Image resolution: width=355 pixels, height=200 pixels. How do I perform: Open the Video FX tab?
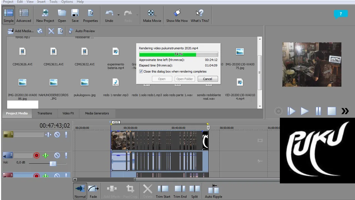[68, 113]
